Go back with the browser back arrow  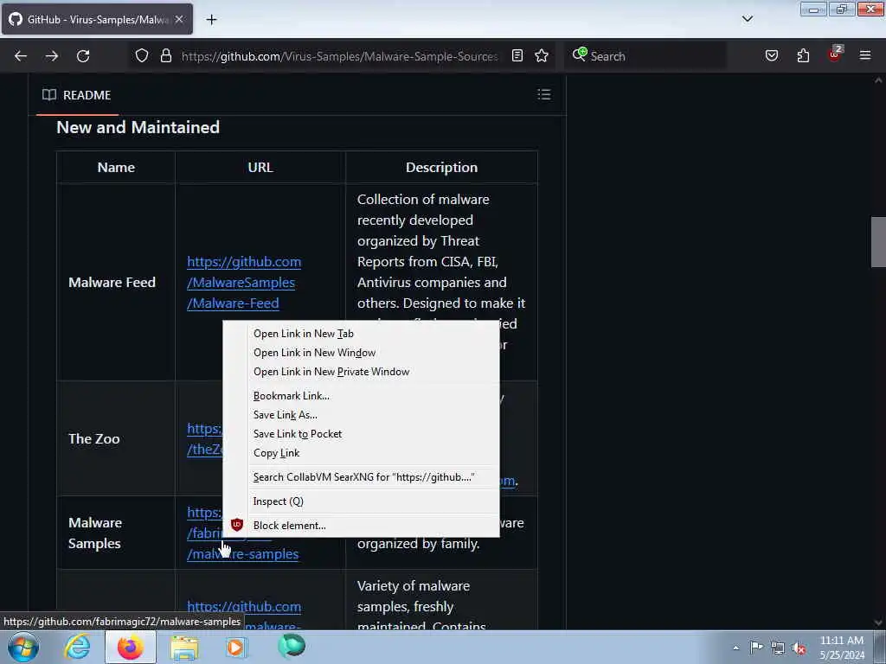pyautogui.click(x=21, y=56)
